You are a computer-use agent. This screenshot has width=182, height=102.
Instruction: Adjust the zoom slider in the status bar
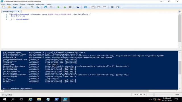(x=154, y=95)
